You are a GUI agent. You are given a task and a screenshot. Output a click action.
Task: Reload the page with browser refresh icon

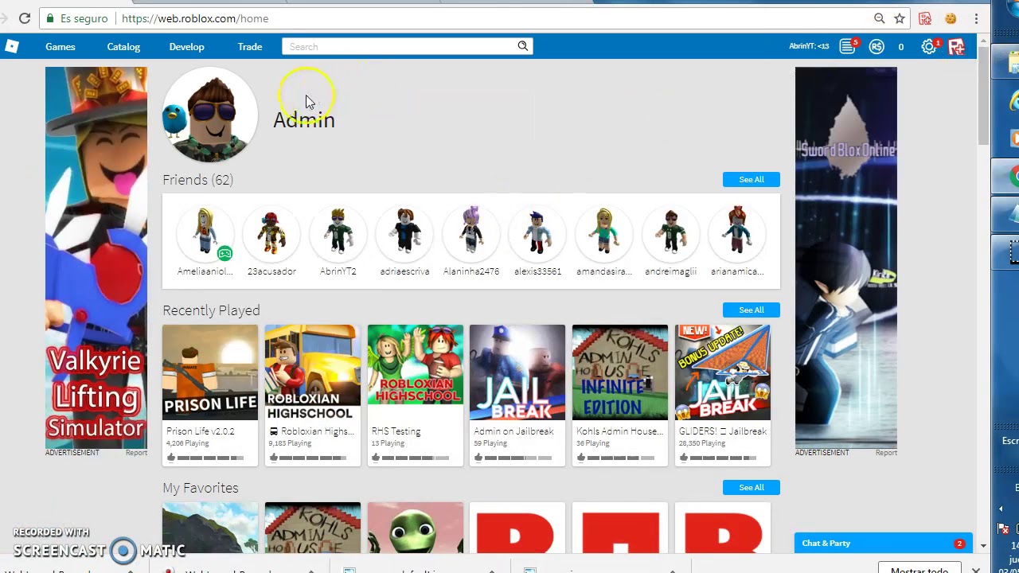(25, 18)
